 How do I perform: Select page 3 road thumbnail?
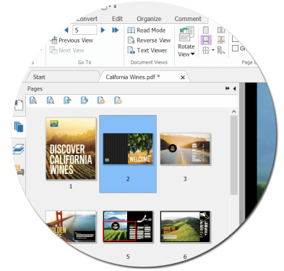[x=185, y=149]
